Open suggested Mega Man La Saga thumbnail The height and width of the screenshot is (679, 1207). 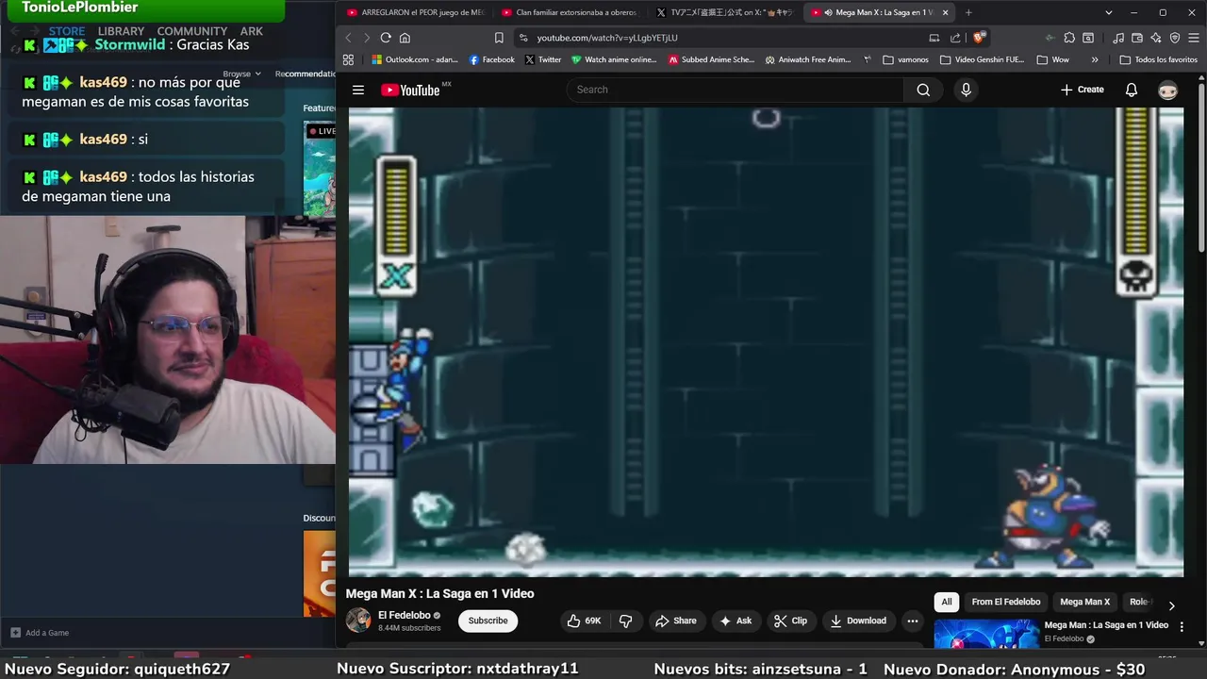986,635
